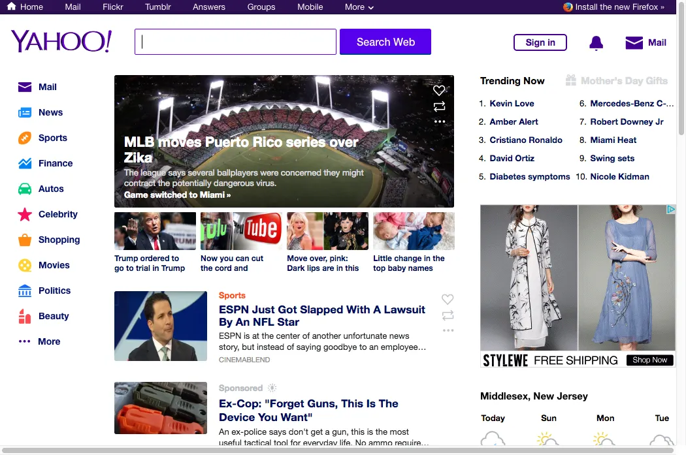Open Mobile in top navigation bar

coord(310,7)
